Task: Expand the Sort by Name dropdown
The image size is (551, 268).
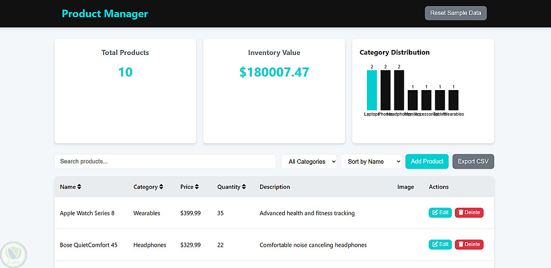Action: 371,161
